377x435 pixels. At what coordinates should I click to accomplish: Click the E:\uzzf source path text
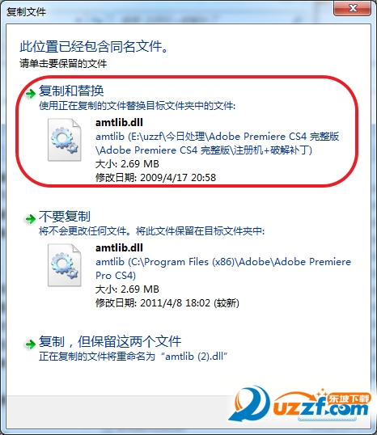pyautogui.click(x=218, y=143)
